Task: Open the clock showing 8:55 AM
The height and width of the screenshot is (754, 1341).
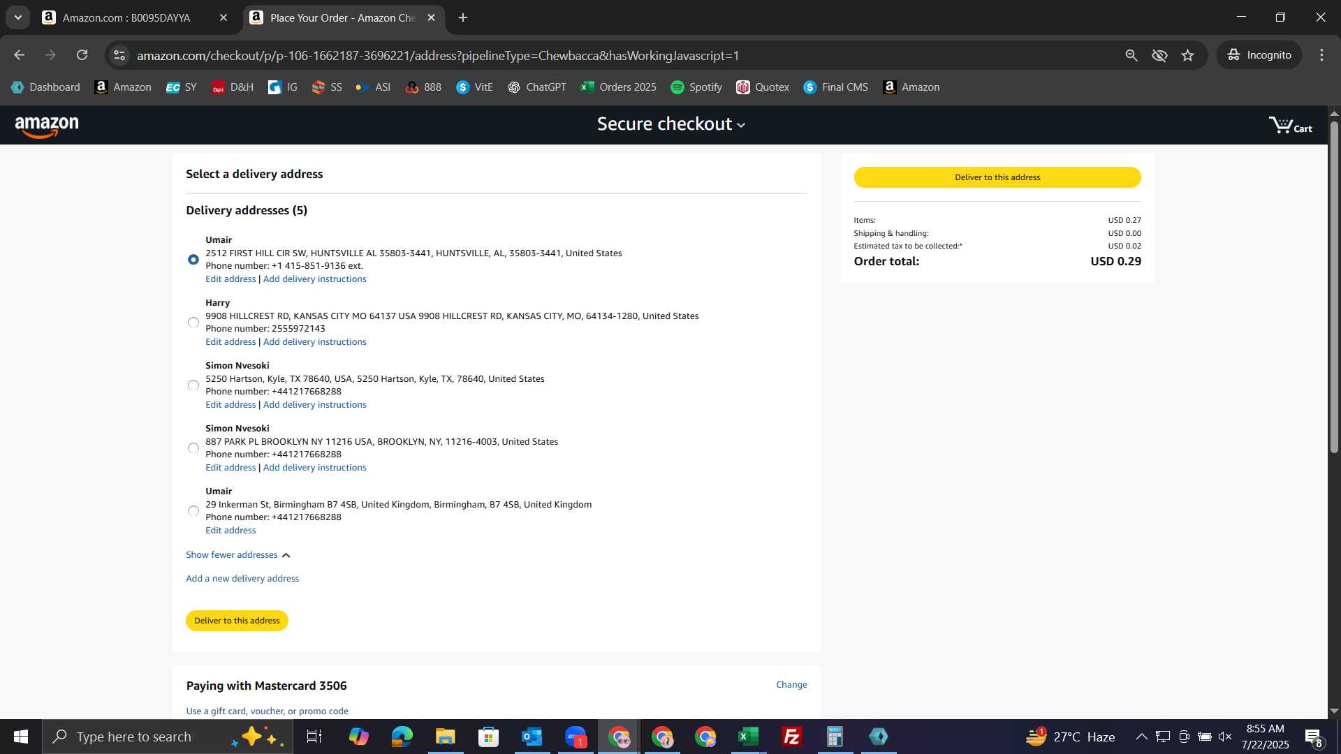Action: tap(1265, 737)
